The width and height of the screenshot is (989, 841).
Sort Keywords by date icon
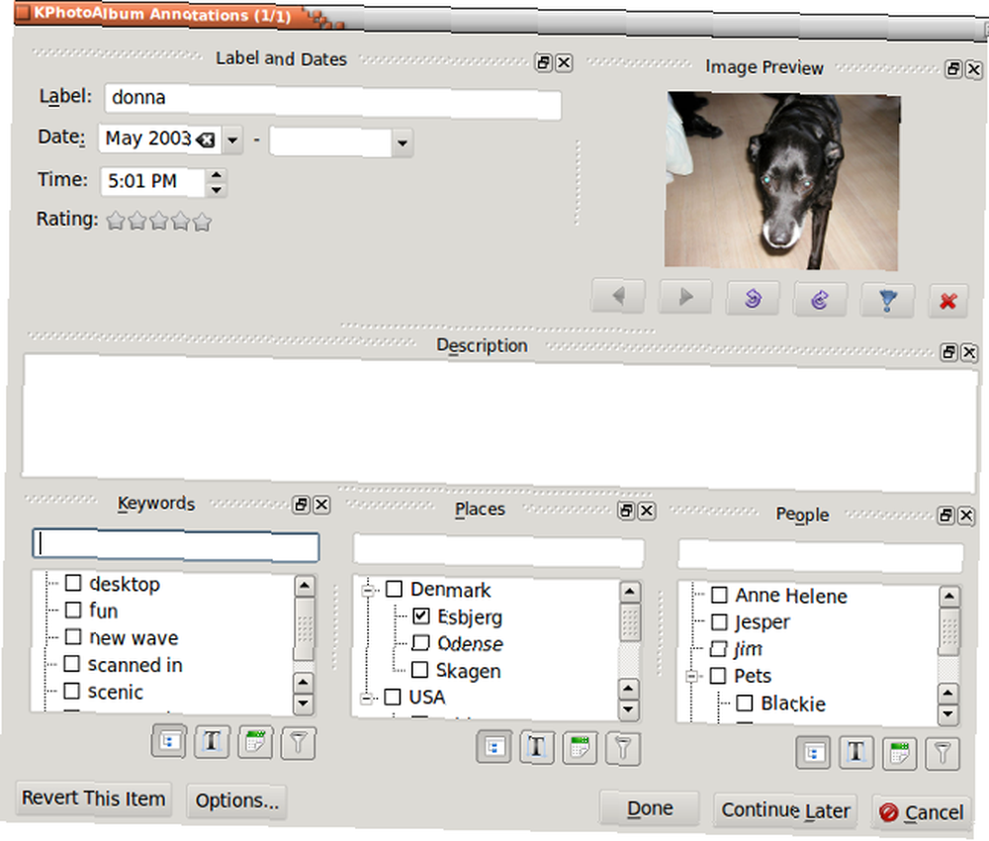[255, 743]
